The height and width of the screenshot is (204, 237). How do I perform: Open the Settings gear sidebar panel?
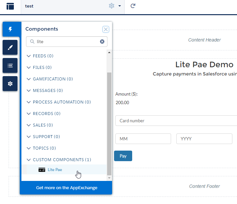(10, 84)
